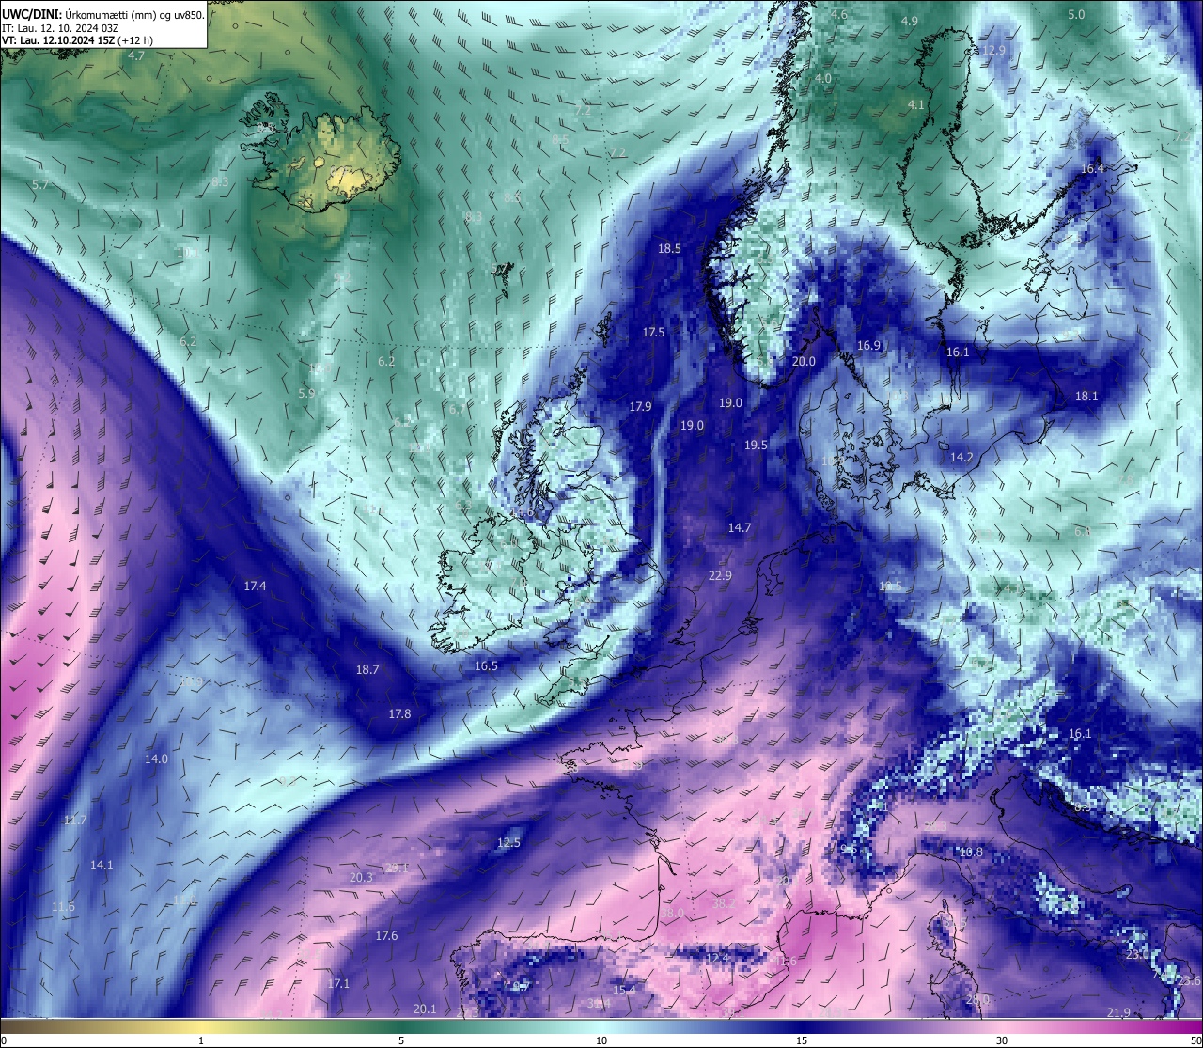Click the colour scale label '0'

(x=3, y=1040)
